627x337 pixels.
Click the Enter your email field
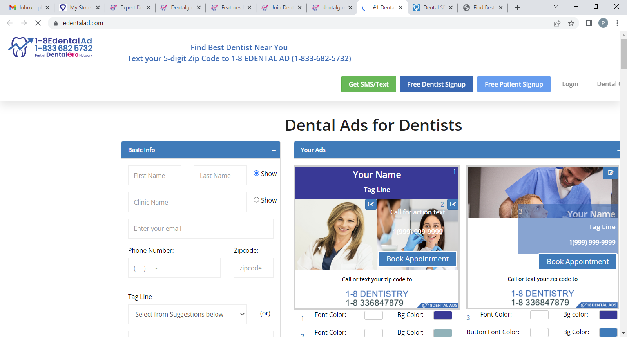[x=201, y=228]
